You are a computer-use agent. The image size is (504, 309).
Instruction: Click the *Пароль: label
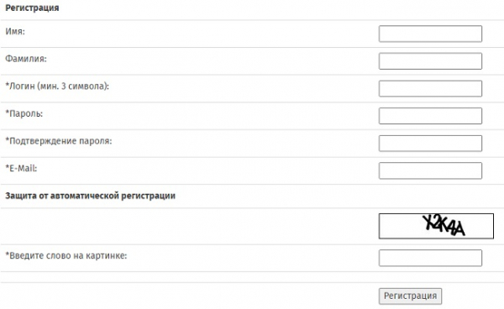tap(24, 113)
